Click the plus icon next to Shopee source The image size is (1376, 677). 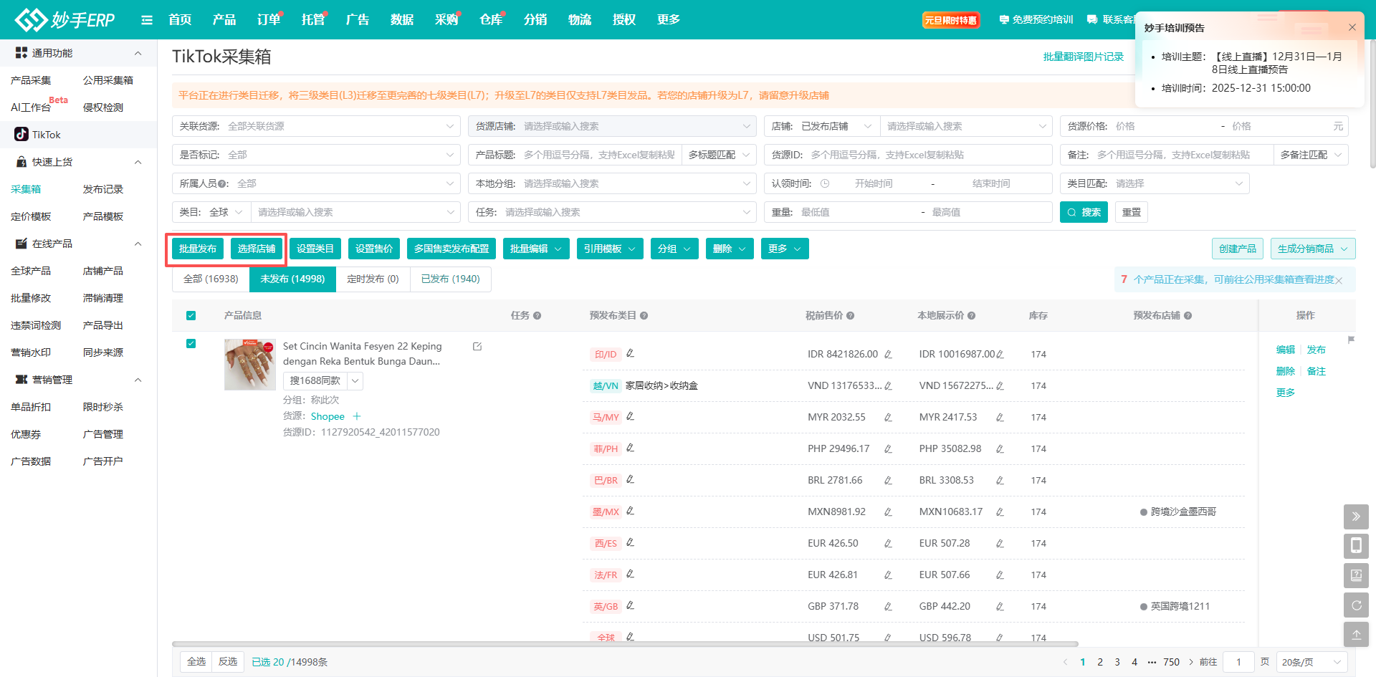(357, 416)
